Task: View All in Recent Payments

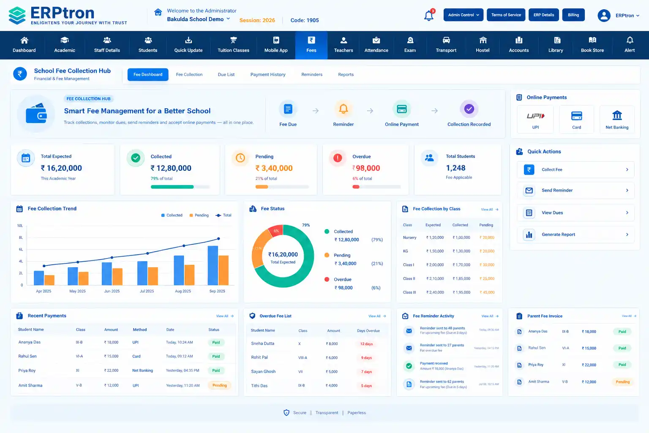Action: 225,316
